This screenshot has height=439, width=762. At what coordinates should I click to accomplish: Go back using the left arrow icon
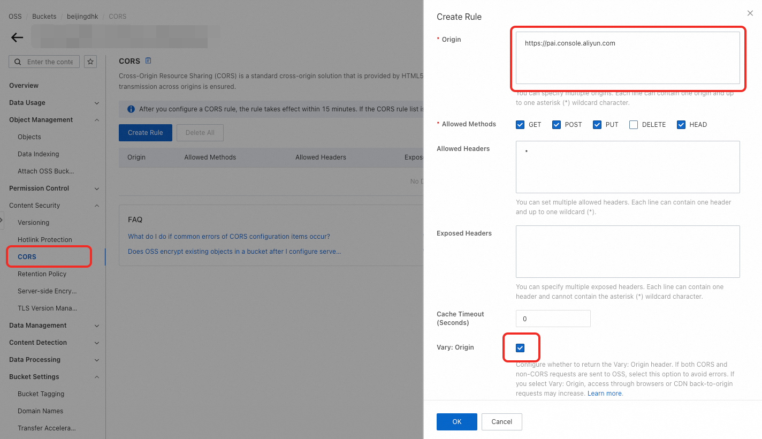point(17,37)
